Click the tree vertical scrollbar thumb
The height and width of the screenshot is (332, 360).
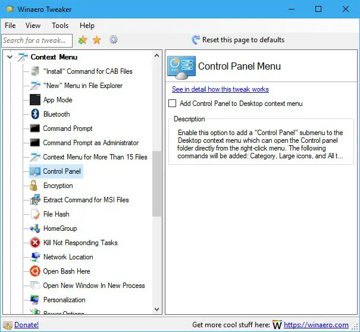click(x=156, y=184)
